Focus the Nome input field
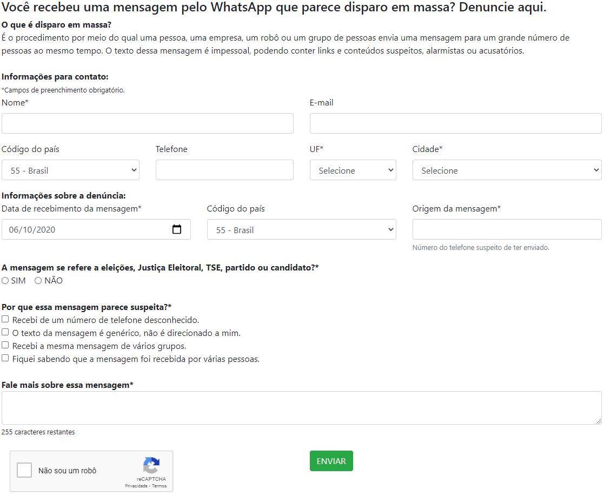 coord(148,123)
